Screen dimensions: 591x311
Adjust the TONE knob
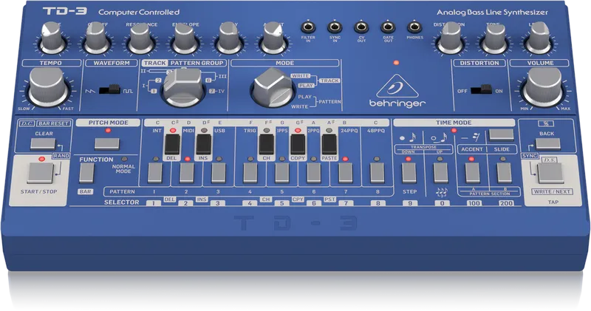coord(494,38)
